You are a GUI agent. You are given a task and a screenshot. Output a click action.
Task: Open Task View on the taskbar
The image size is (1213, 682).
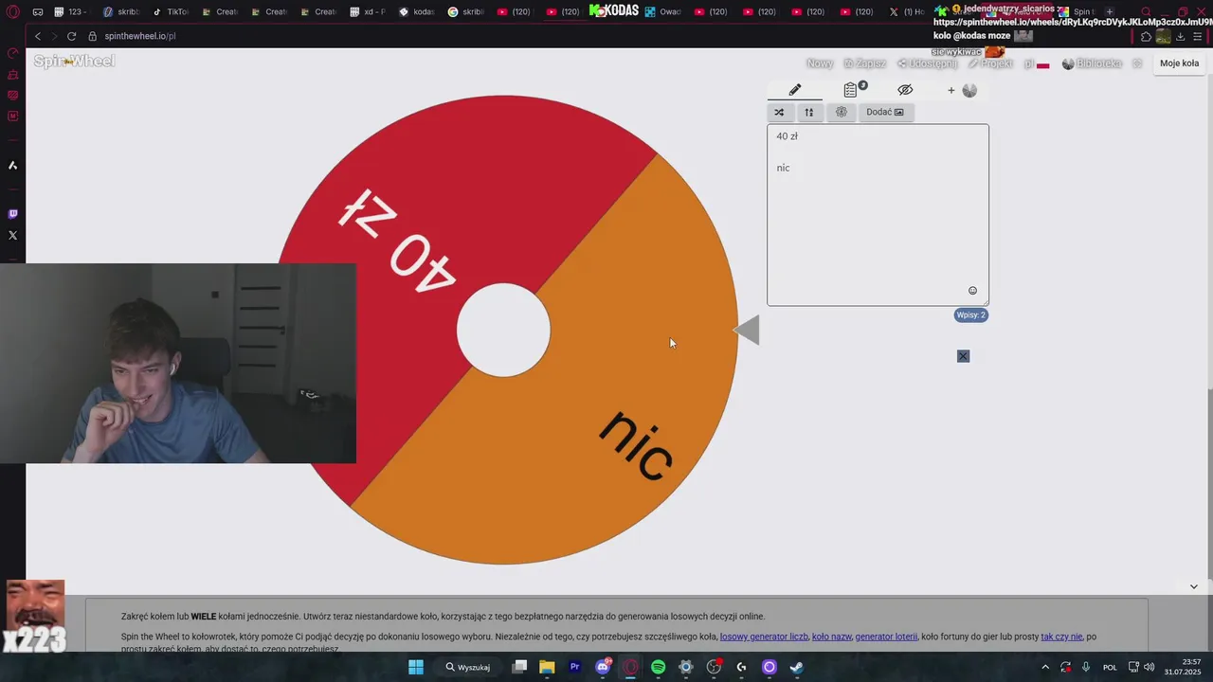(x=519, y=667)
